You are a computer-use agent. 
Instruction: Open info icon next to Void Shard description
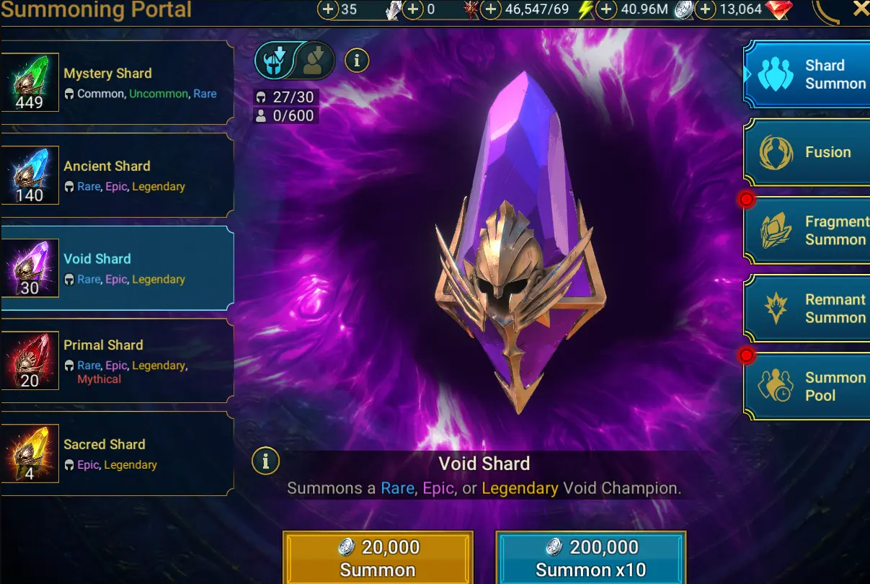tap(266, 461)
